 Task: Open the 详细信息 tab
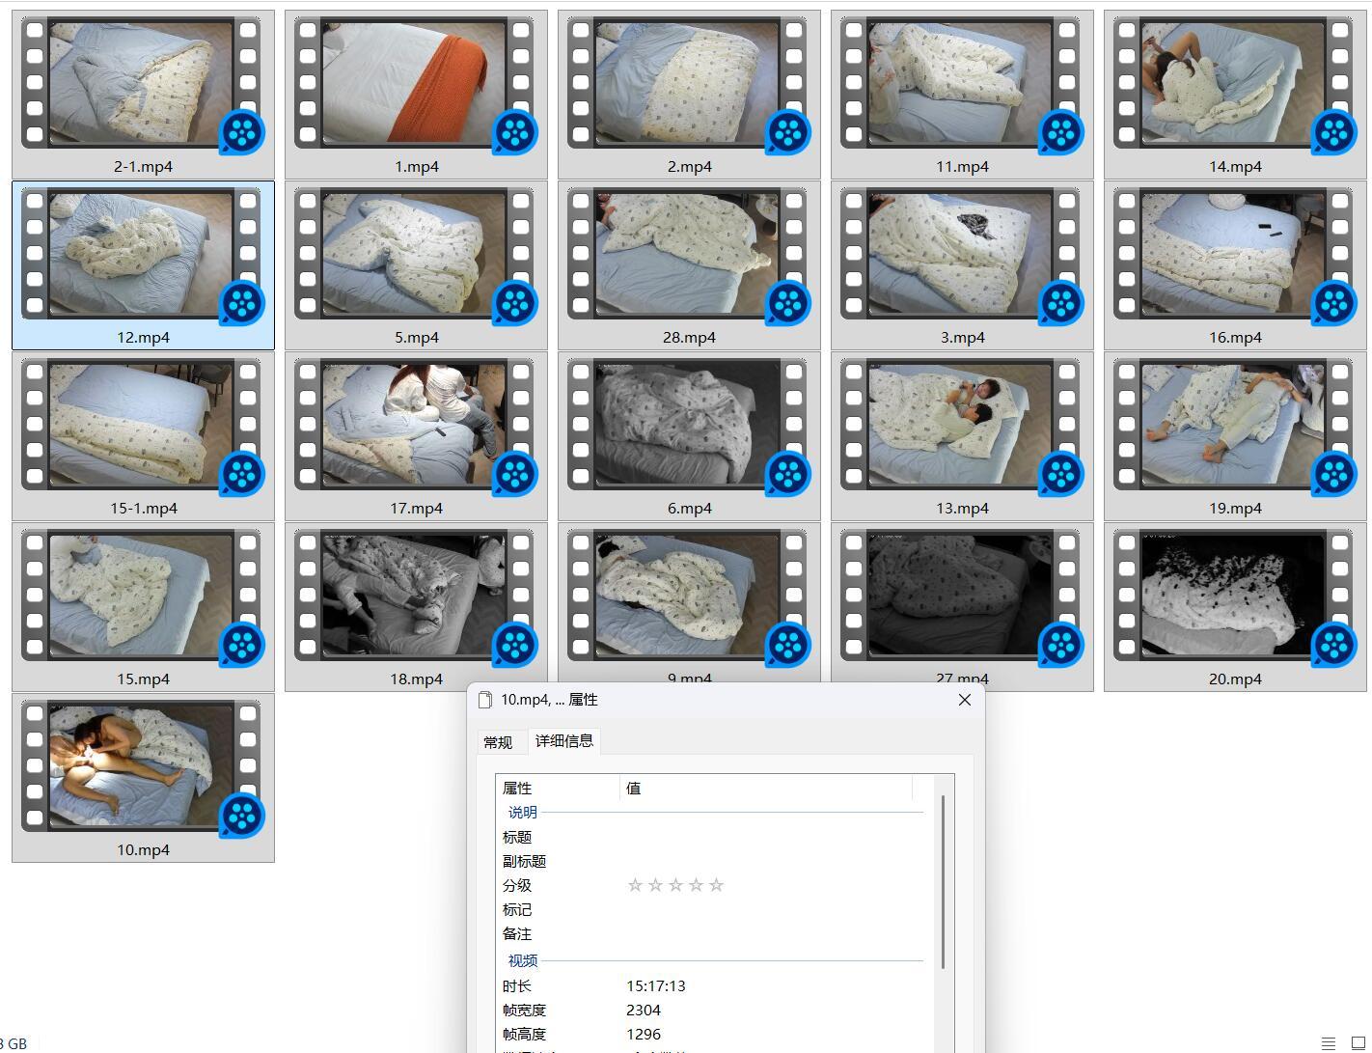pos(564,741)
